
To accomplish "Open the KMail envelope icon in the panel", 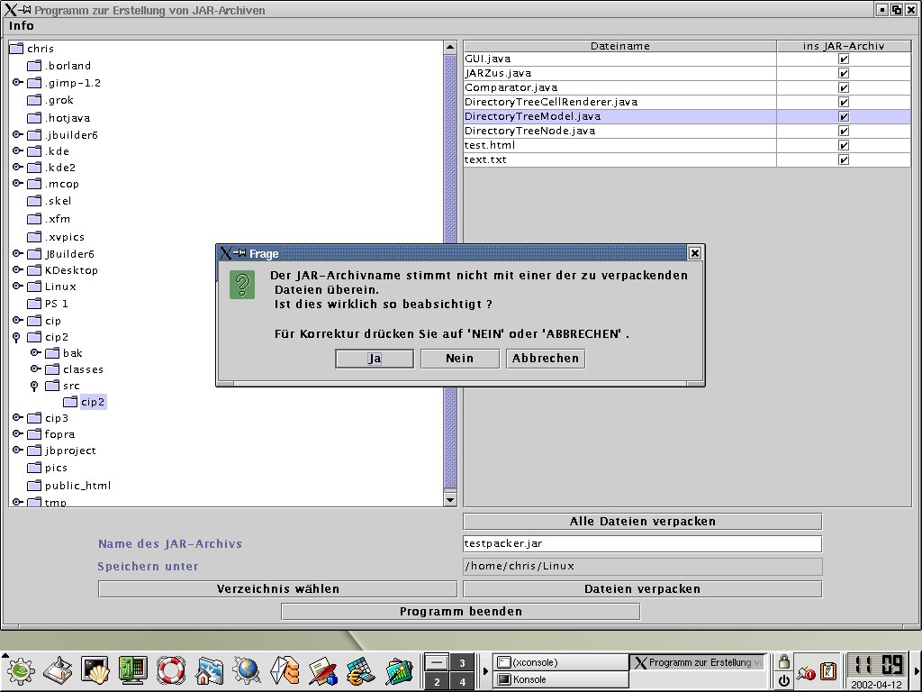I will [x=285, y=670].
